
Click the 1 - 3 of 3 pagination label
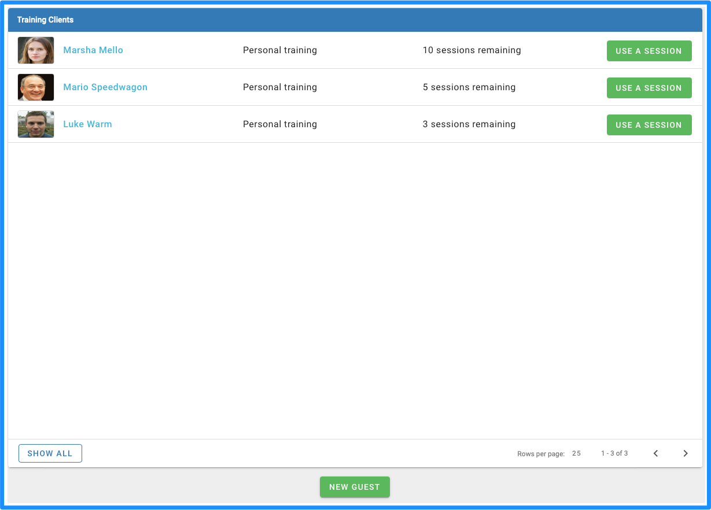[x=614, y=453]
